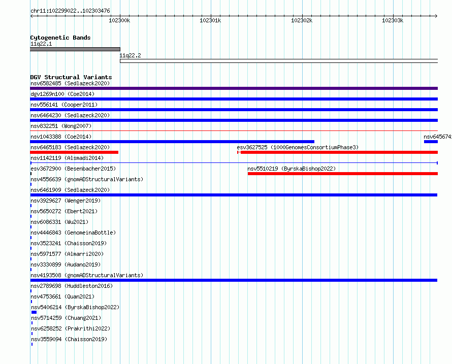Screen dimensions: 452x364
Task: Click the small blue nsv5406214 variant bar
Action: point(34,312)
